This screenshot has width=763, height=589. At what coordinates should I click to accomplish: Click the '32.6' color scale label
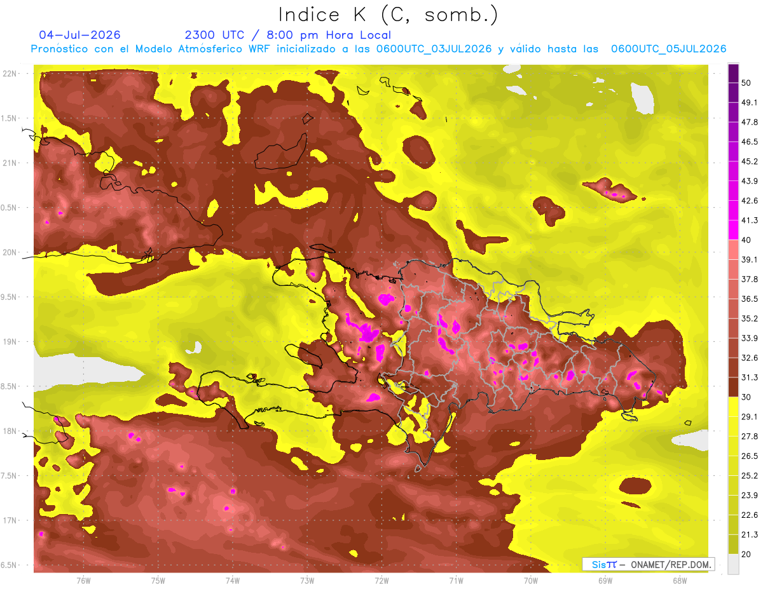pyautogui.click(x=750, y=358)
